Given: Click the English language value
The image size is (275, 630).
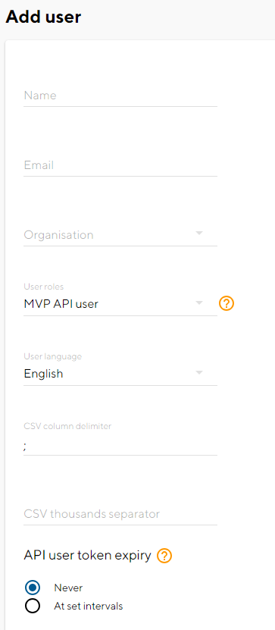Looking at the screenshot, I should coord(43,374).
